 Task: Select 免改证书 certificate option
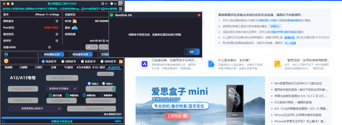(43, 61)
